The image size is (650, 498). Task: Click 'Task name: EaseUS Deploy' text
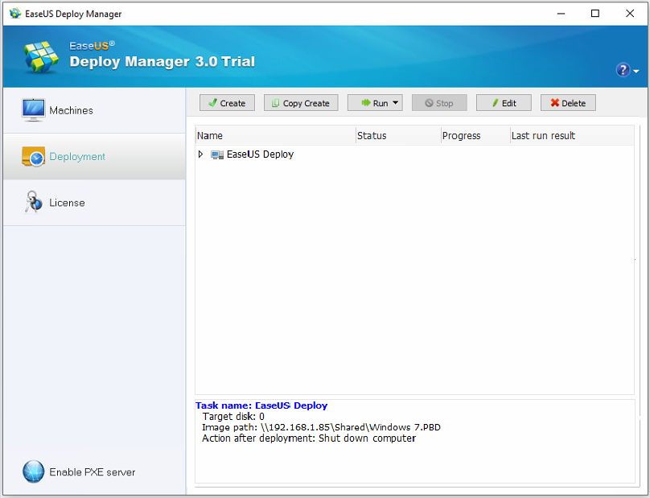pos(261,405)
